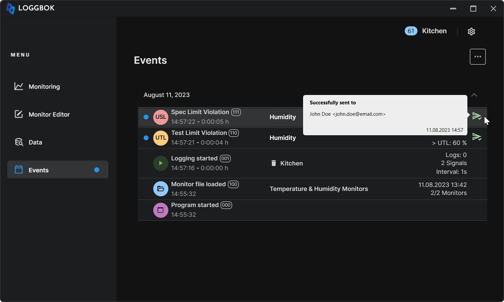The height and width of the screenshot is (302, 504).
Task: Click the sent icon on Spec Limit Violation
Action: [477, 116]
